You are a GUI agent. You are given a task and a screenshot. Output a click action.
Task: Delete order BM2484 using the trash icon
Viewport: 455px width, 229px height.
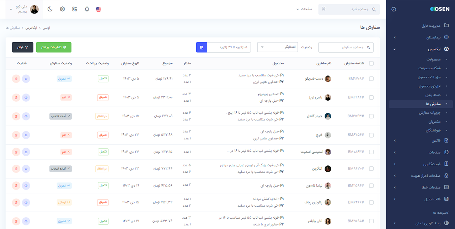pos(16,97)
